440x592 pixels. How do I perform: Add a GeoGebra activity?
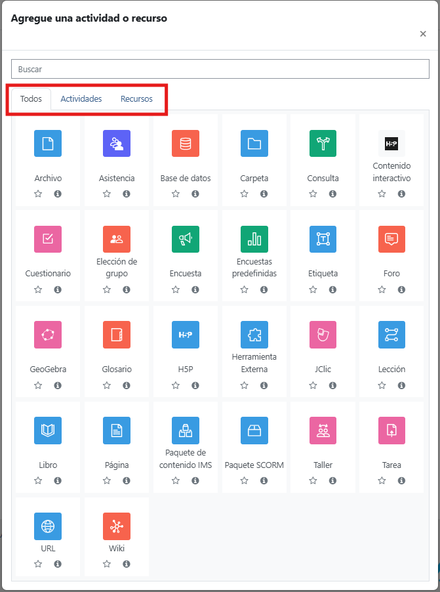[x=48, y=335]
